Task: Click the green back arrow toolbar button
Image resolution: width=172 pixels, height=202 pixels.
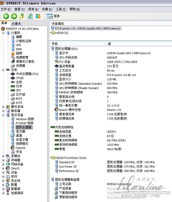Action: tap(6, 16)
